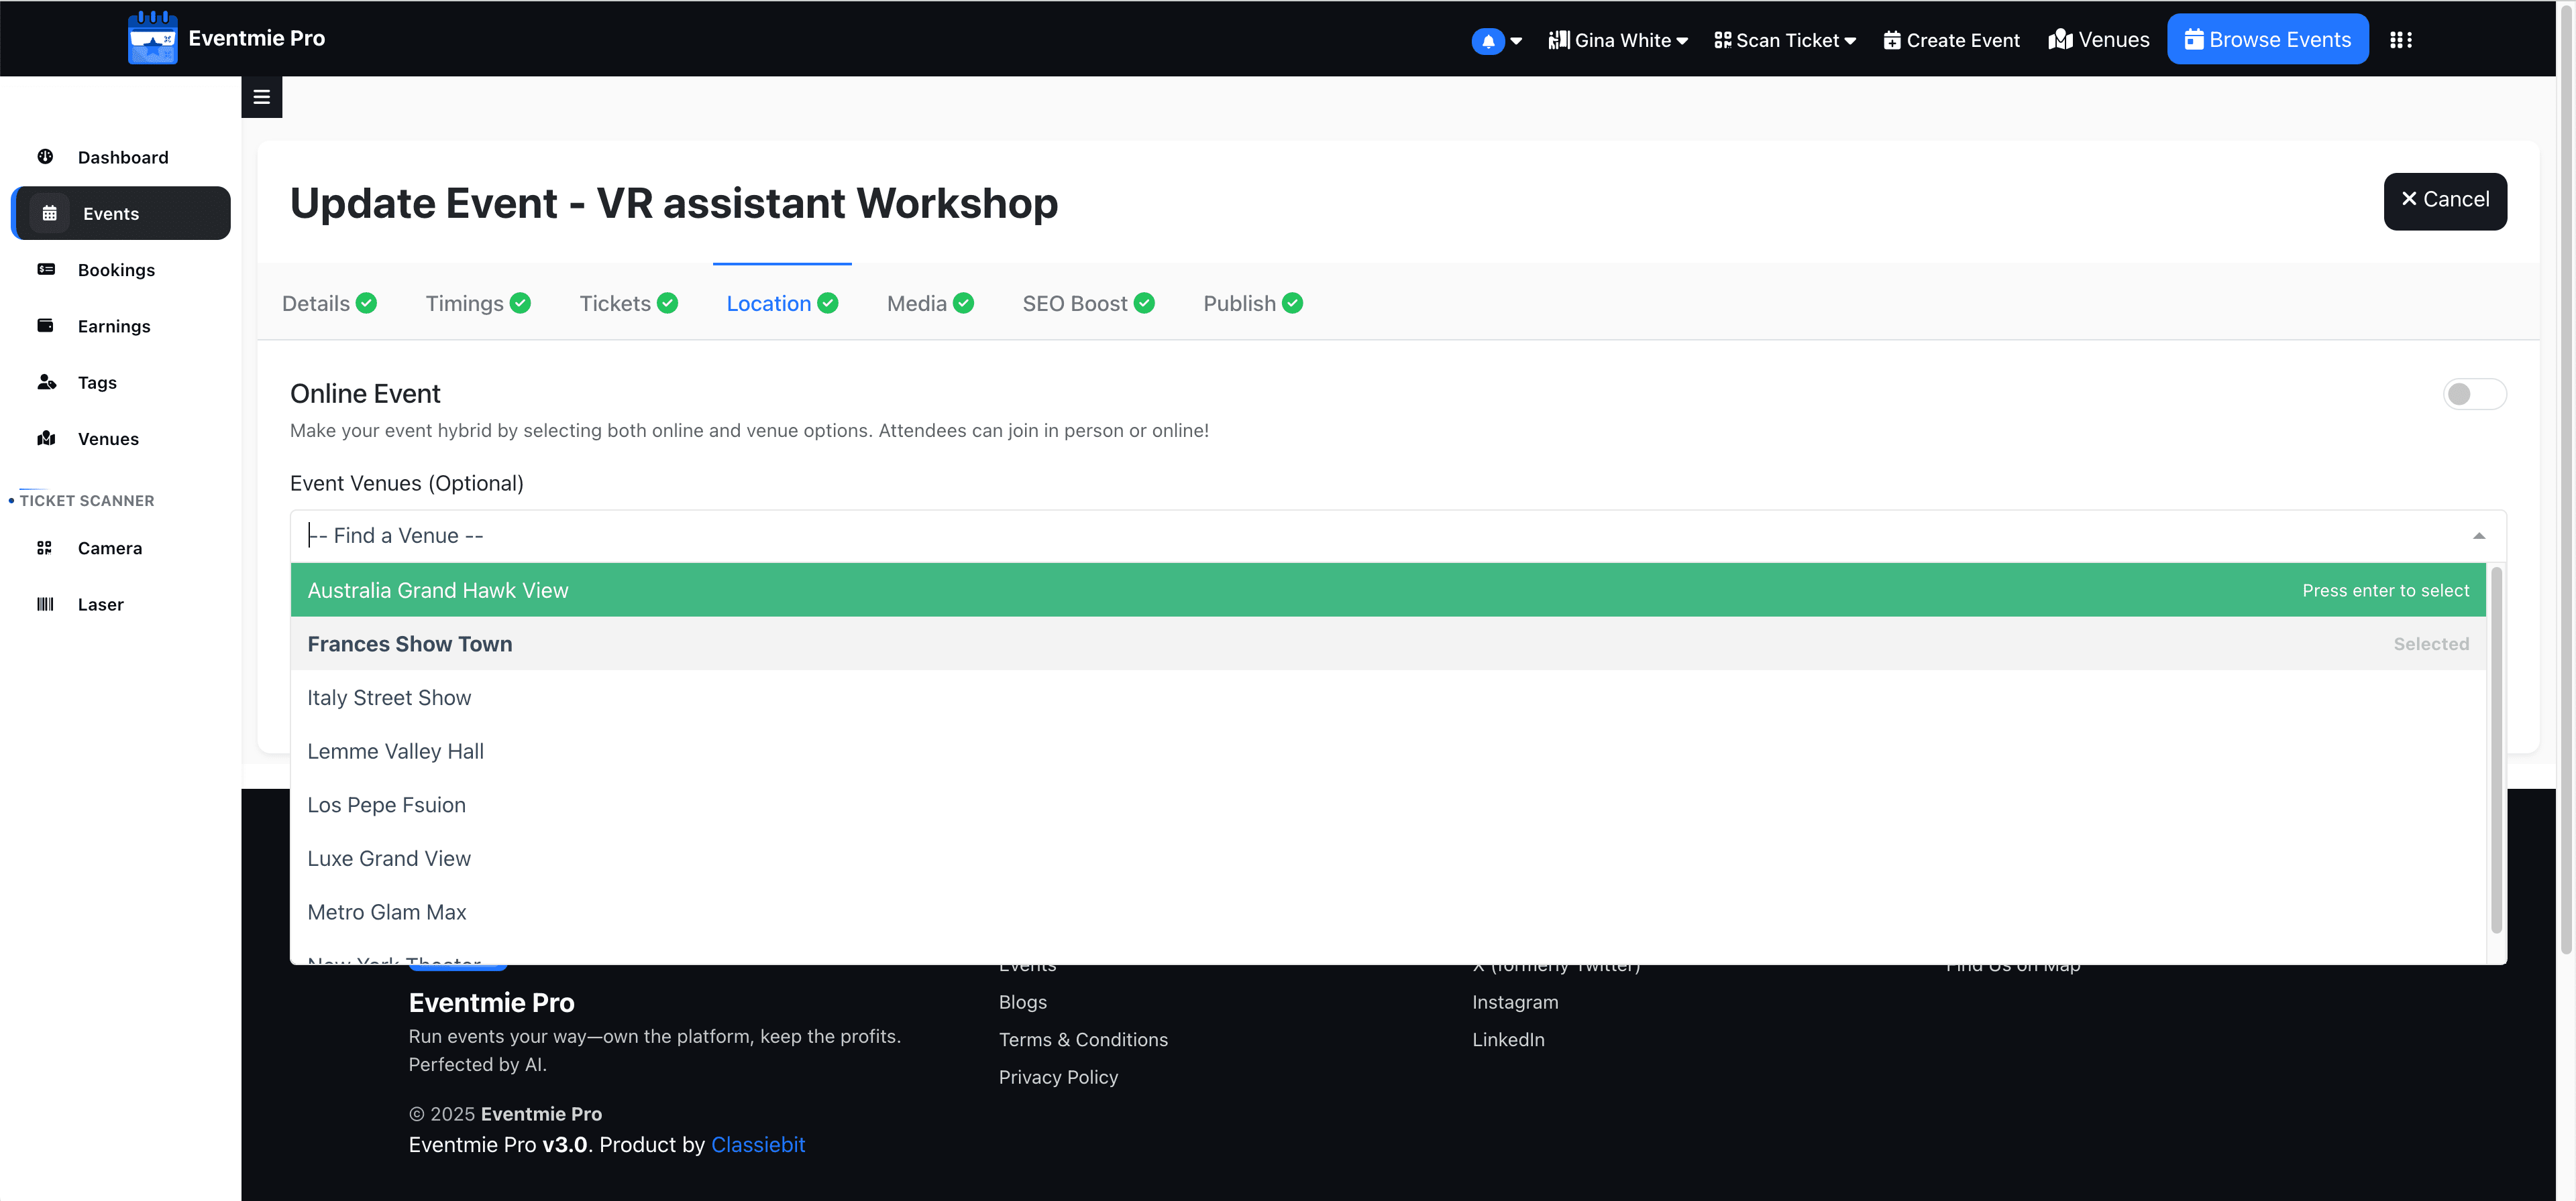
Task: Expand the Gina White user dropdown
Action: (1617, 40)
